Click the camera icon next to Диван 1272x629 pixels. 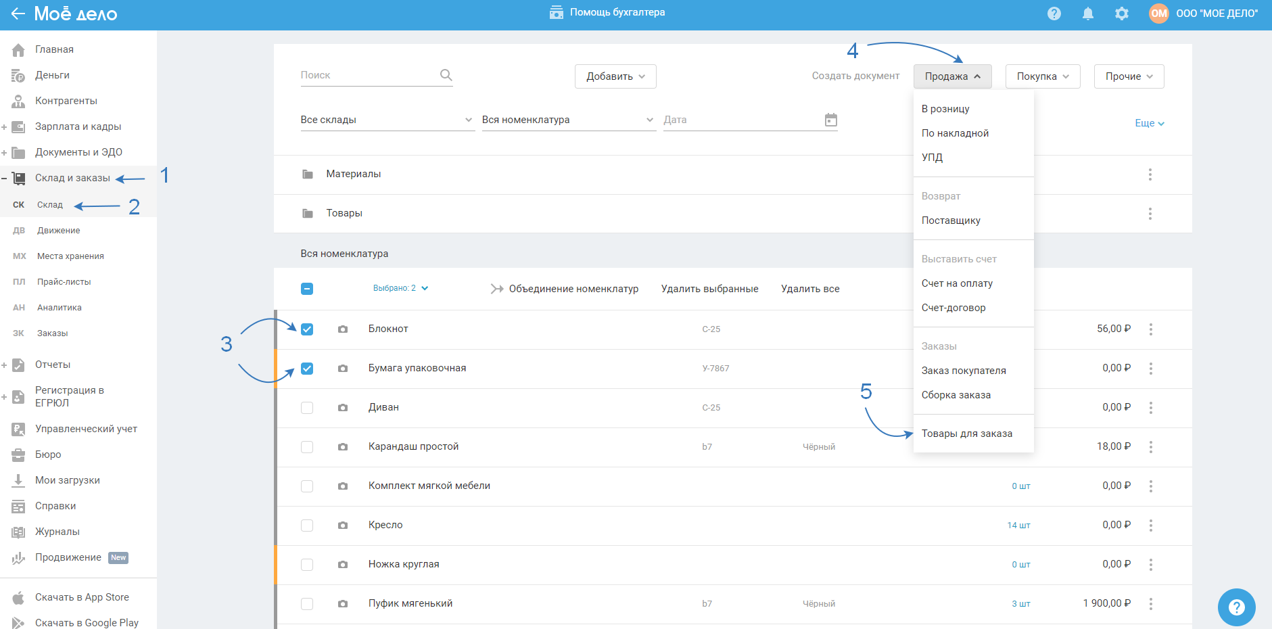[343, 408]
